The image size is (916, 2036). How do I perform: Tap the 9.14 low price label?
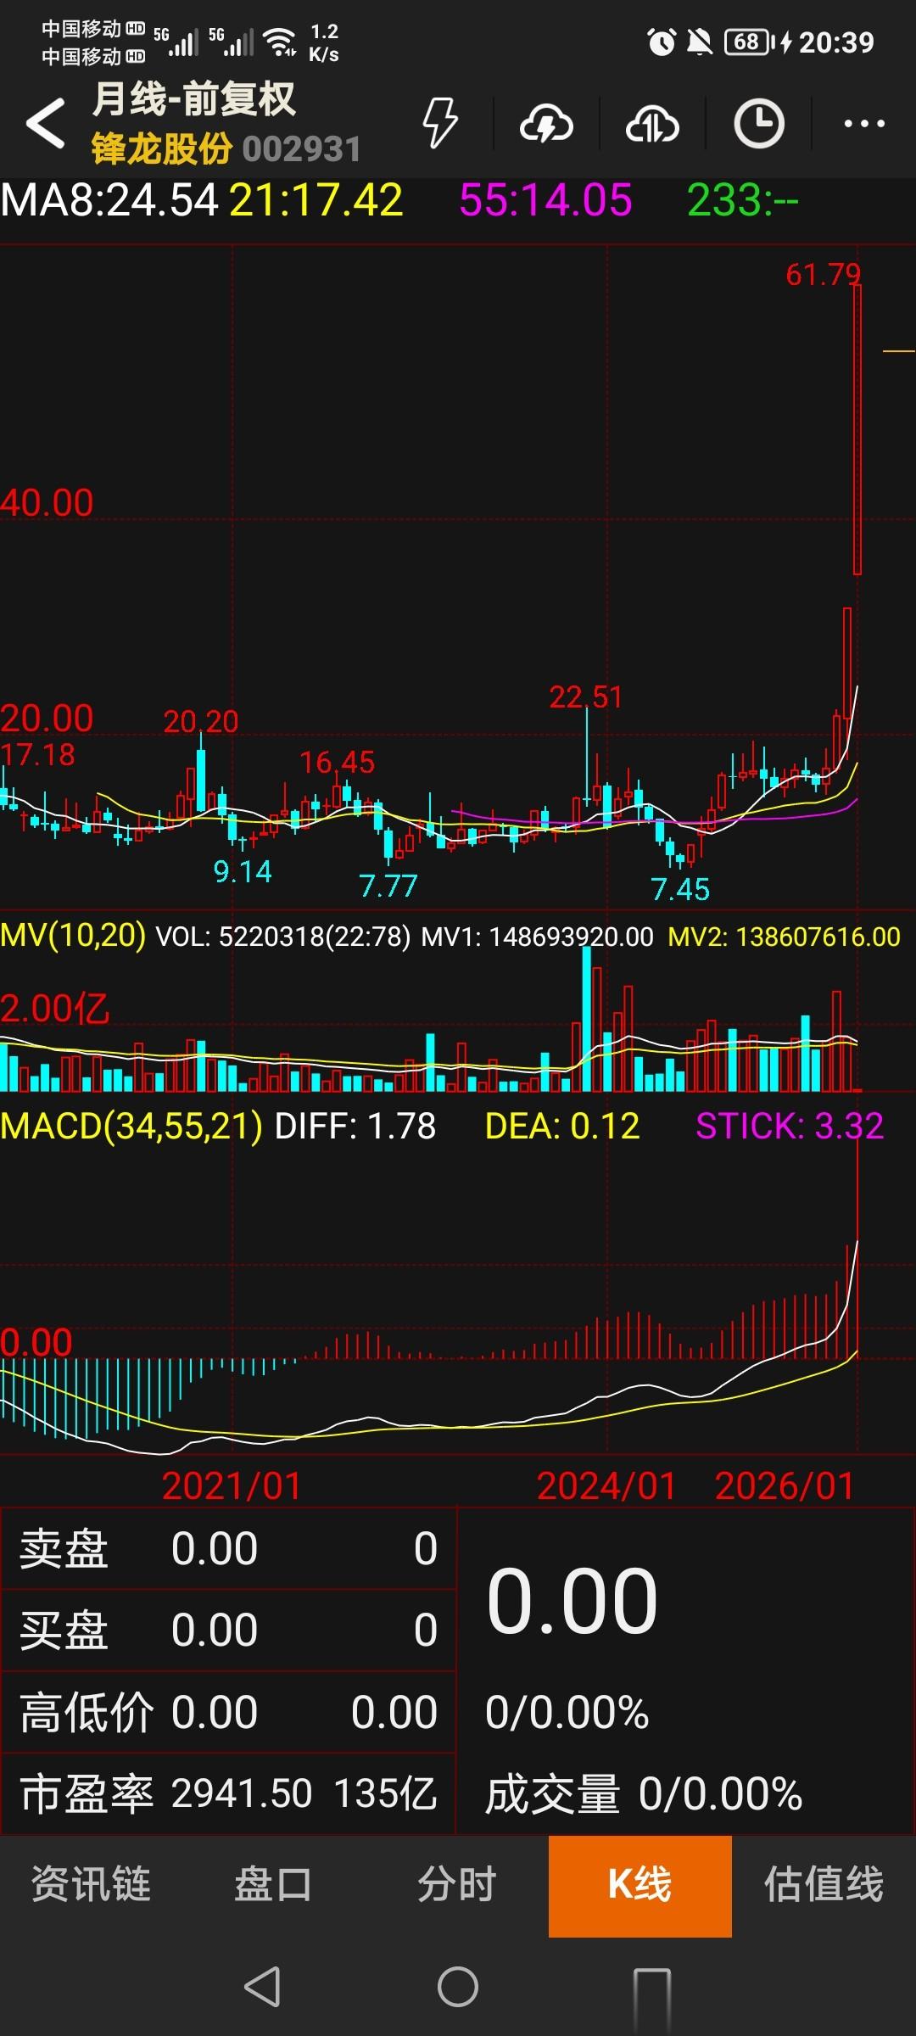point(243,871)
